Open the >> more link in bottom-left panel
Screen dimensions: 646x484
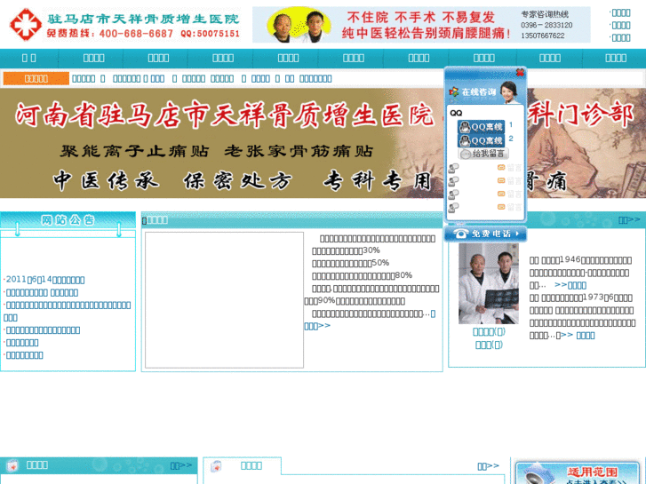coord(181,465)
